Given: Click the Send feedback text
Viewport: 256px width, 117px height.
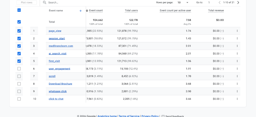Looking at the screenshot, I should coord(175,116).
